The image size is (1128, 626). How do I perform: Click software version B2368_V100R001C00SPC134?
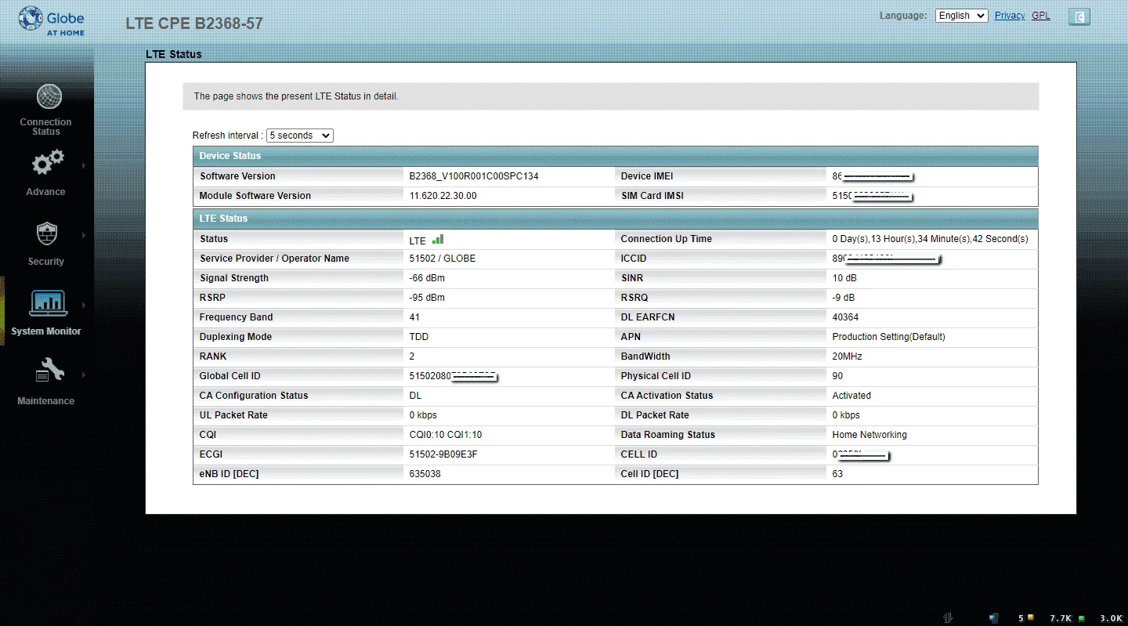coord(474,176)
